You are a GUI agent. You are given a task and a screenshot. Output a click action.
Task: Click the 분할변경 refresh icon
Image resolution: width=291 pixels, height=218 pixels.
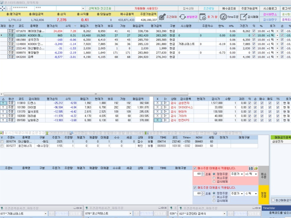pyautogui.click(x=183, y=17)
